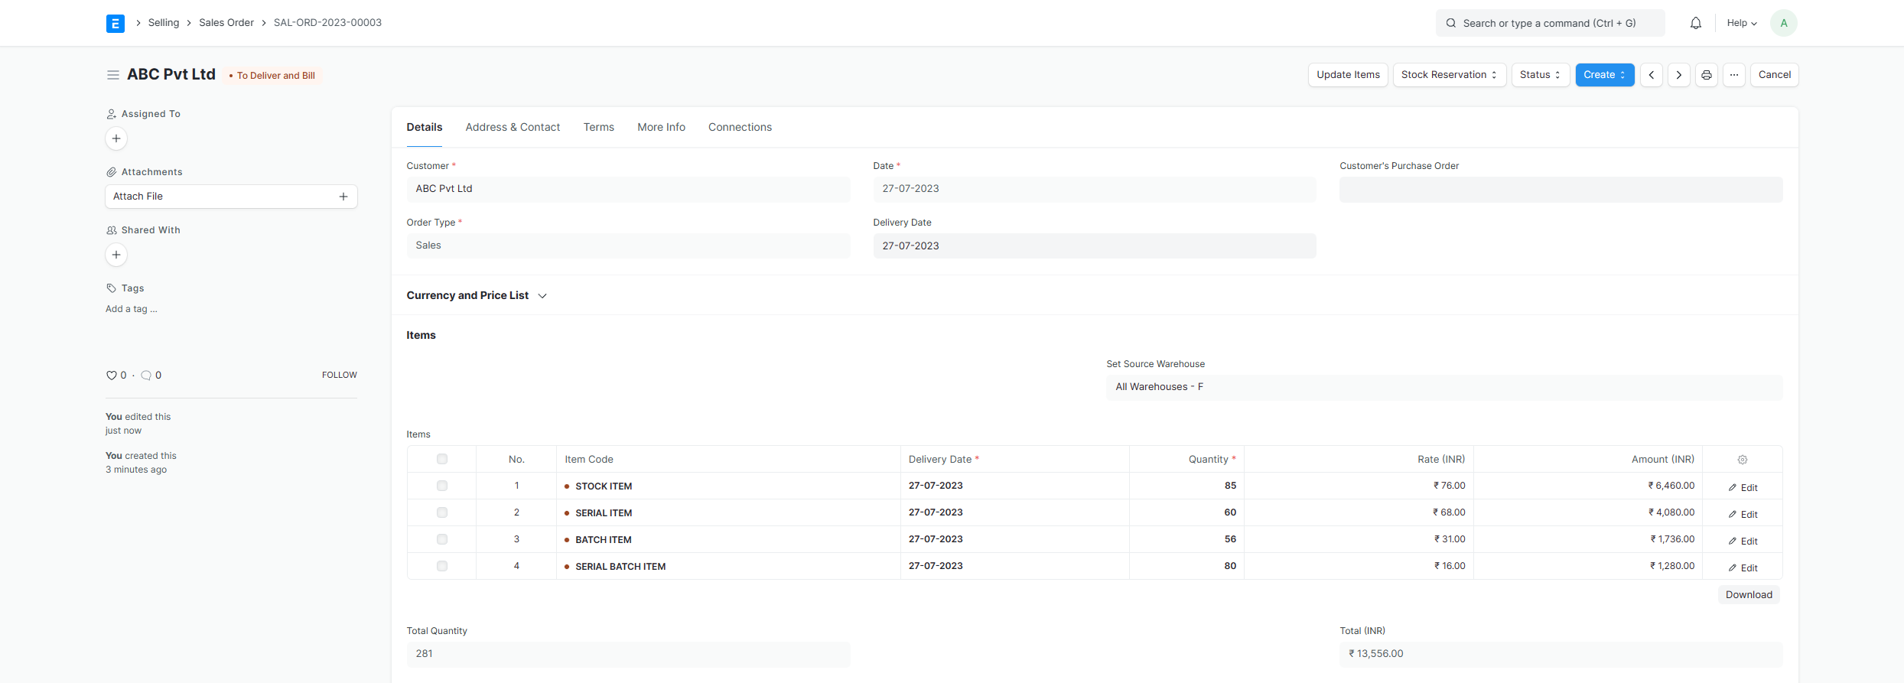
Task: Open the Stock Reservation dropdown
Action: point(1449,75)
